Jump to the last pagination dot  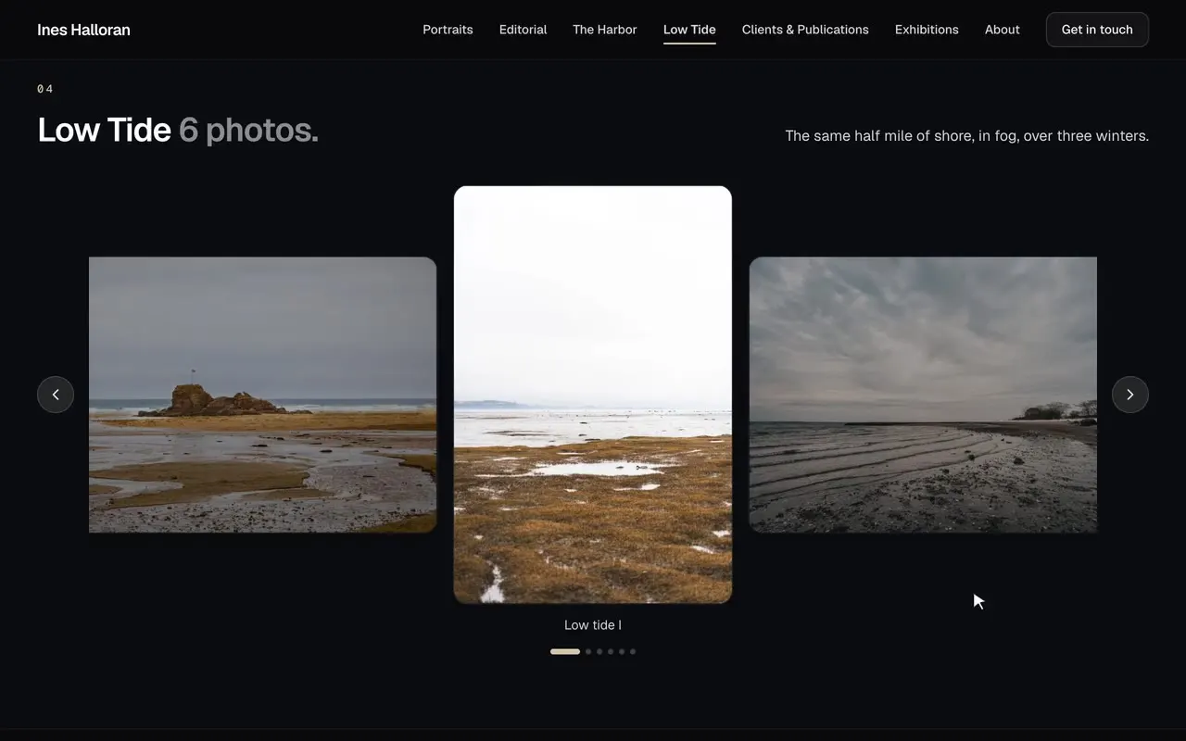pos(633,651)
